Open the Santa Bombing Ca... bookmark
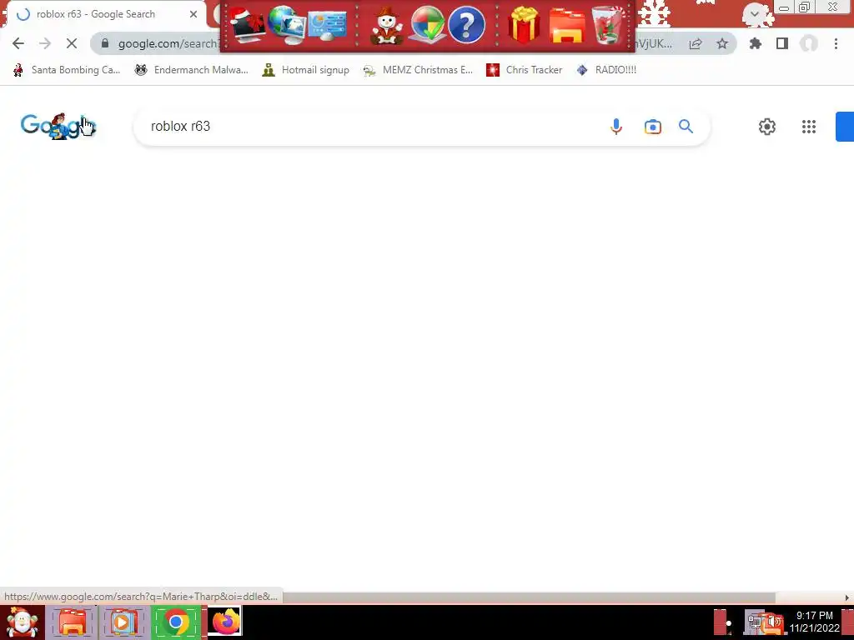The width and height of the screenshot is (854, 640). pyautogui.click(x=67, y=70)
